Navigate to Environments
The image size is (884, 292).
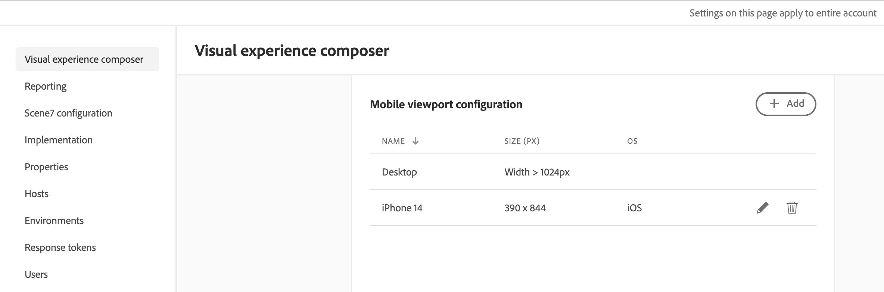(54, 221)
